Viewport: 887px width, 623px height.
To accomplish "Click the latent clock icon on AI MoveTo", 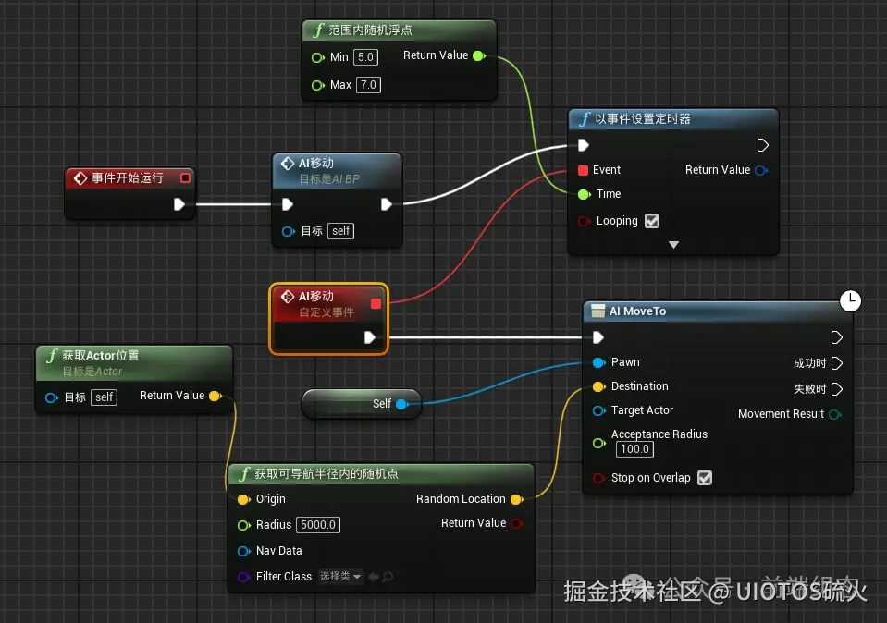I will pos(850,300).
